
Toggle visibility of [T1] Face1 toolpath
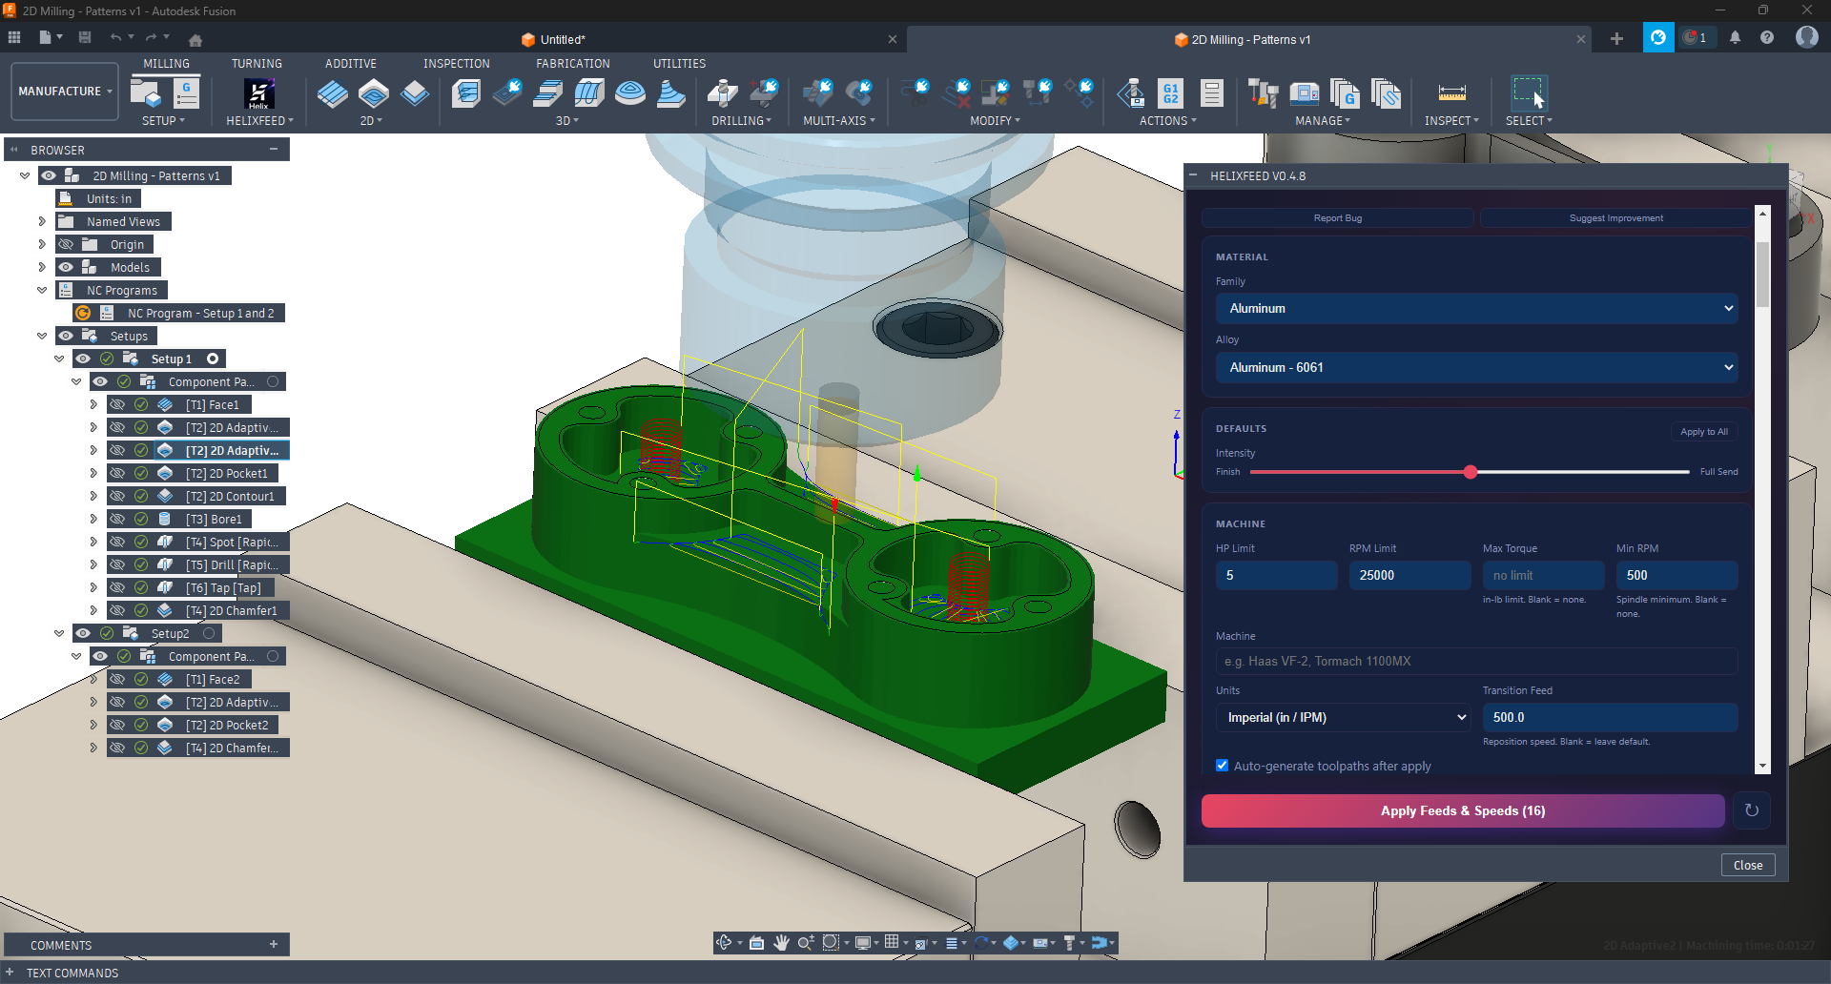pyautogui.click(x=117, y=404)
